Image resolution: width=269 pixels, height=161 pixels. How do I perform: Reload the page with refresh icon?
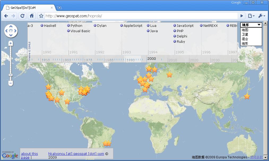(x=23, y=16)
